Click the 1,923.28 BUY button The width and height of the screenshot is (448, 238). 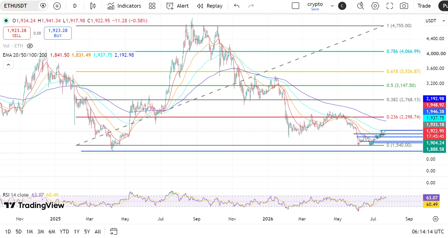point(58,33)
